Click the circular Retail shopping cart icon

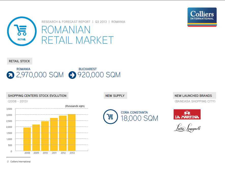[22, 31]
